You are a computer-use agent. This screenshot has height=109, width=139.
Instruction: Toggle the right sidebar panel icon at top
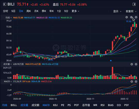134,4
